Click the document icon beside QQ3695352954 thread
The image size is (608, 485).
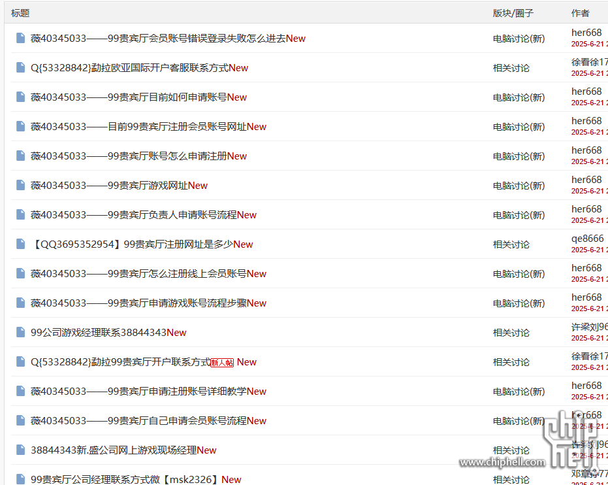tap(20, 244)
